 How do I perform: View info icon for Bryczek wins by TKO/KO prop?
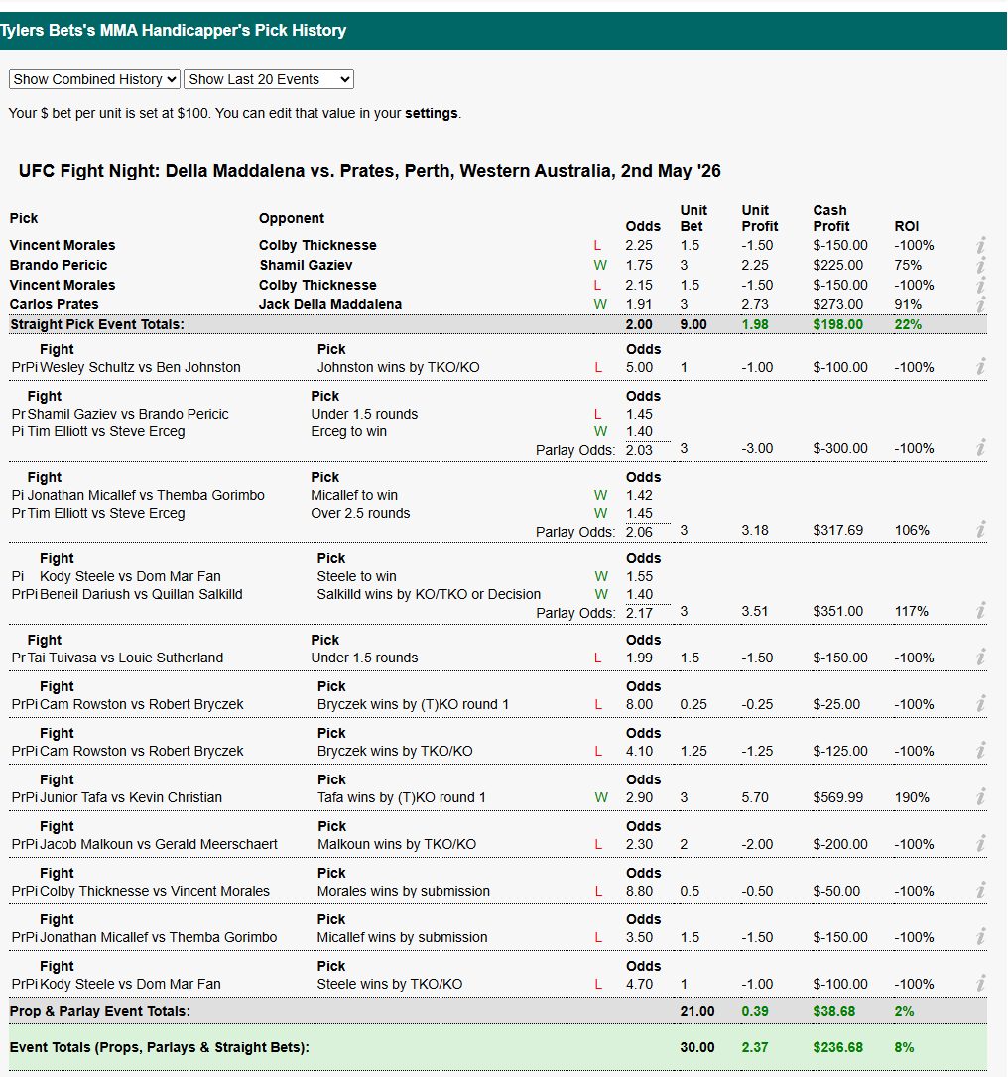tap(981, 751)
